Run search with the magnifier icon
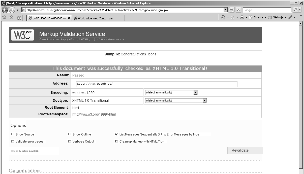 click(295, 10)
